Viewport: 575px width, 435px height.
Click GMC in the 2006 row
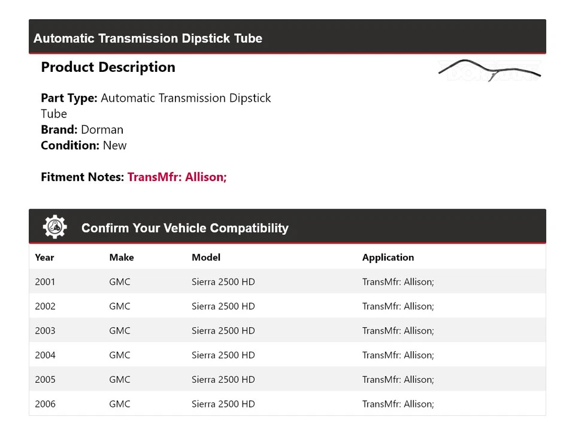119,404
